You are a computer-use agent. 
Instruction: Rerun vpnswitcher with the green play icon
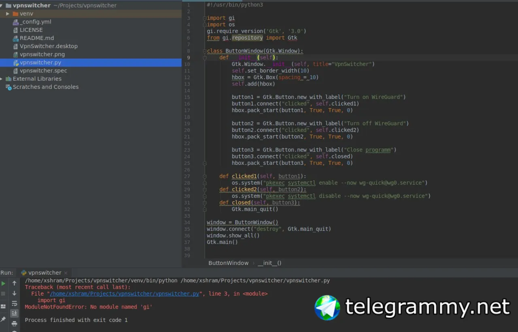coord(3,284)
